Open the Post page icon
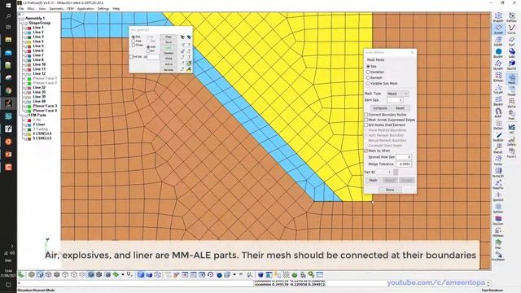Viewport: 521px width, 293px height. coord(512,115)
